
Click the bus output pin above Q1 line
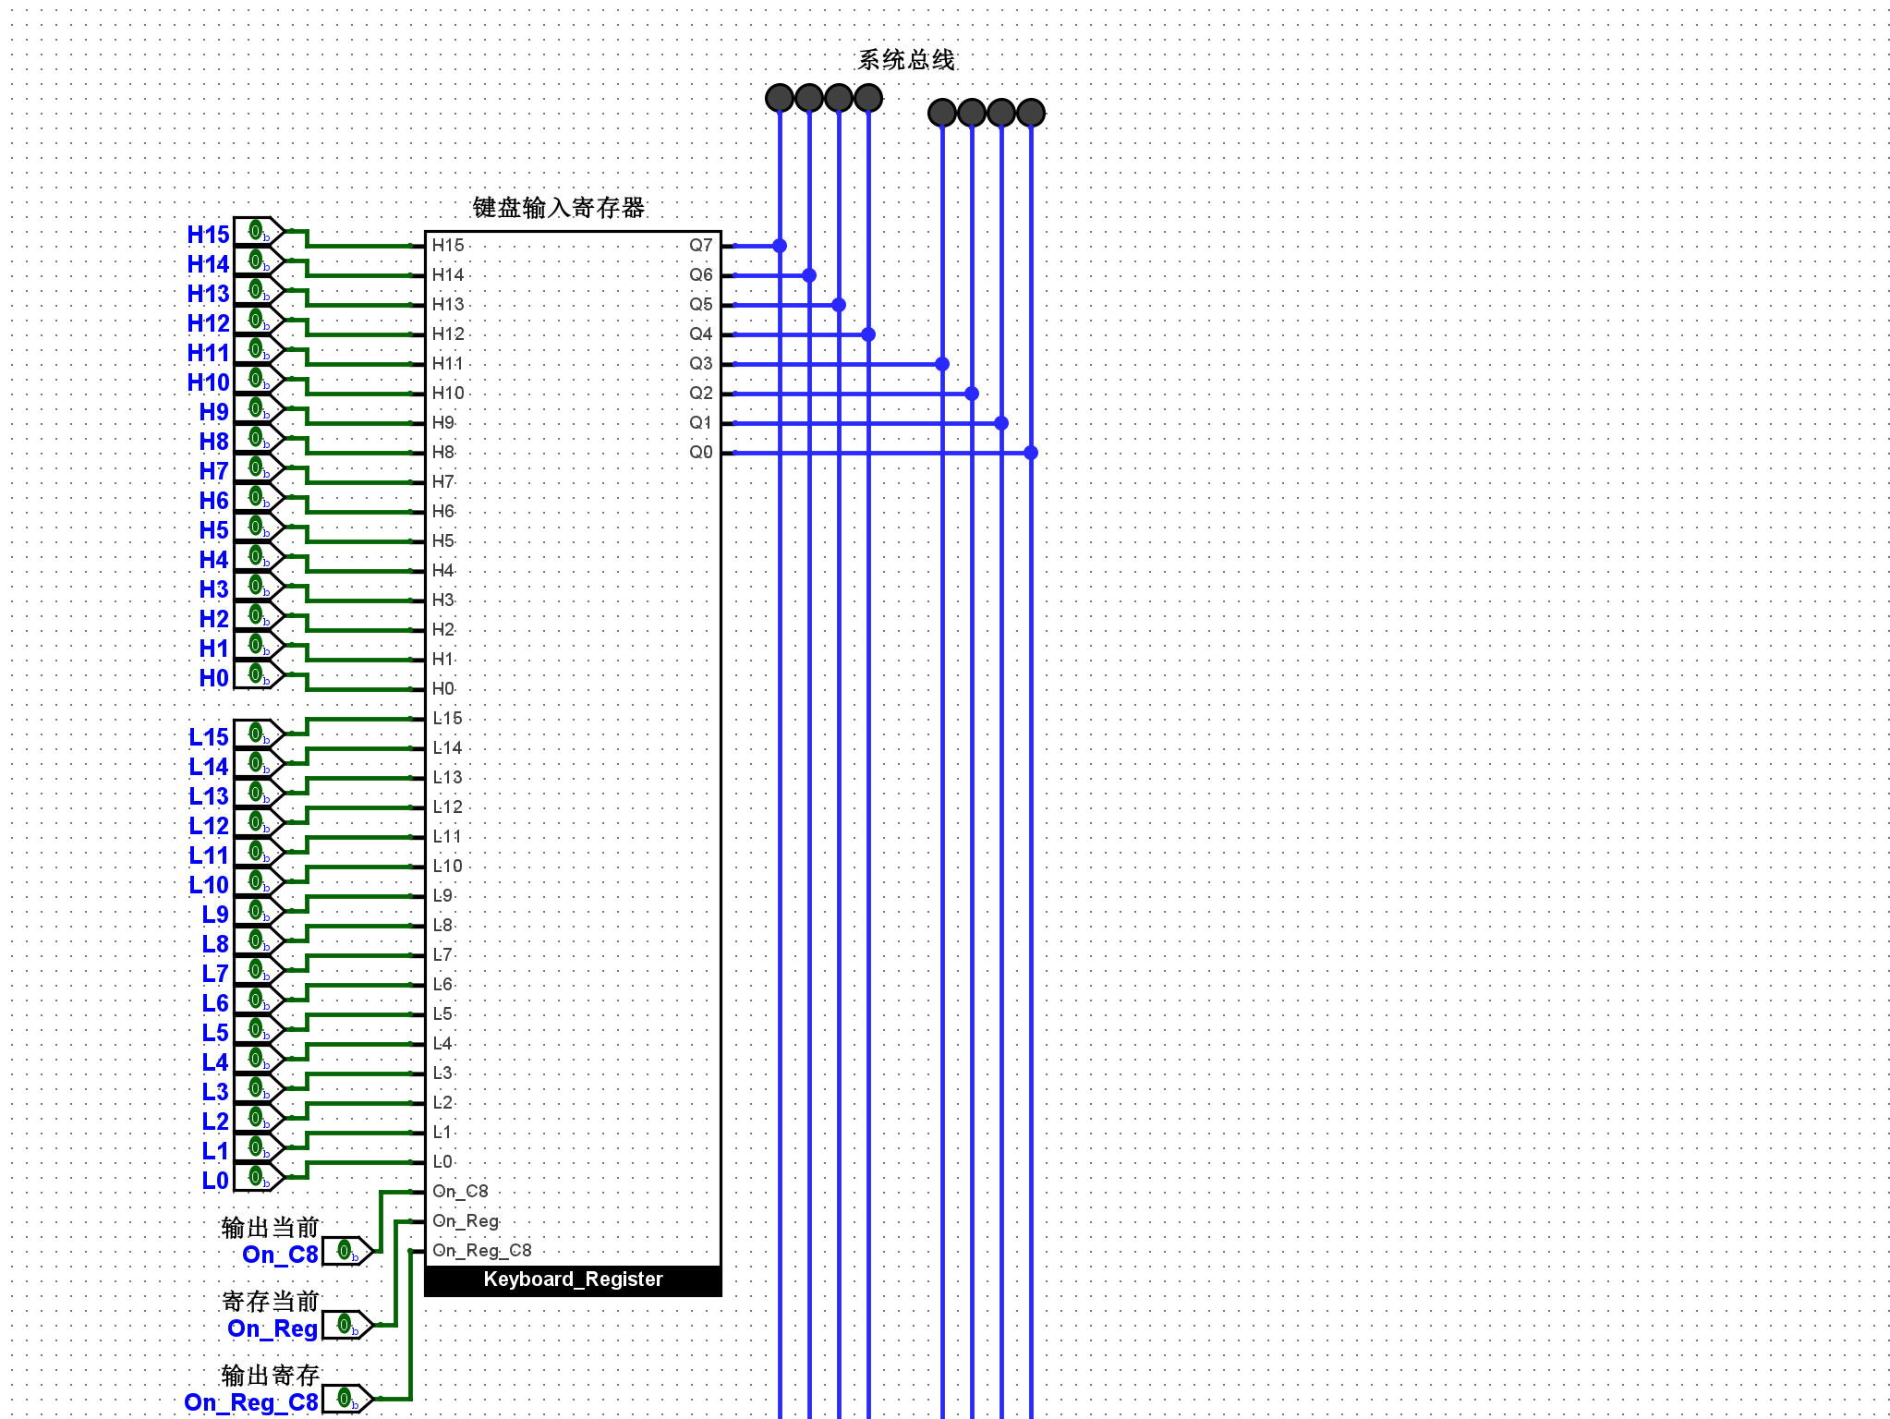1001,113
